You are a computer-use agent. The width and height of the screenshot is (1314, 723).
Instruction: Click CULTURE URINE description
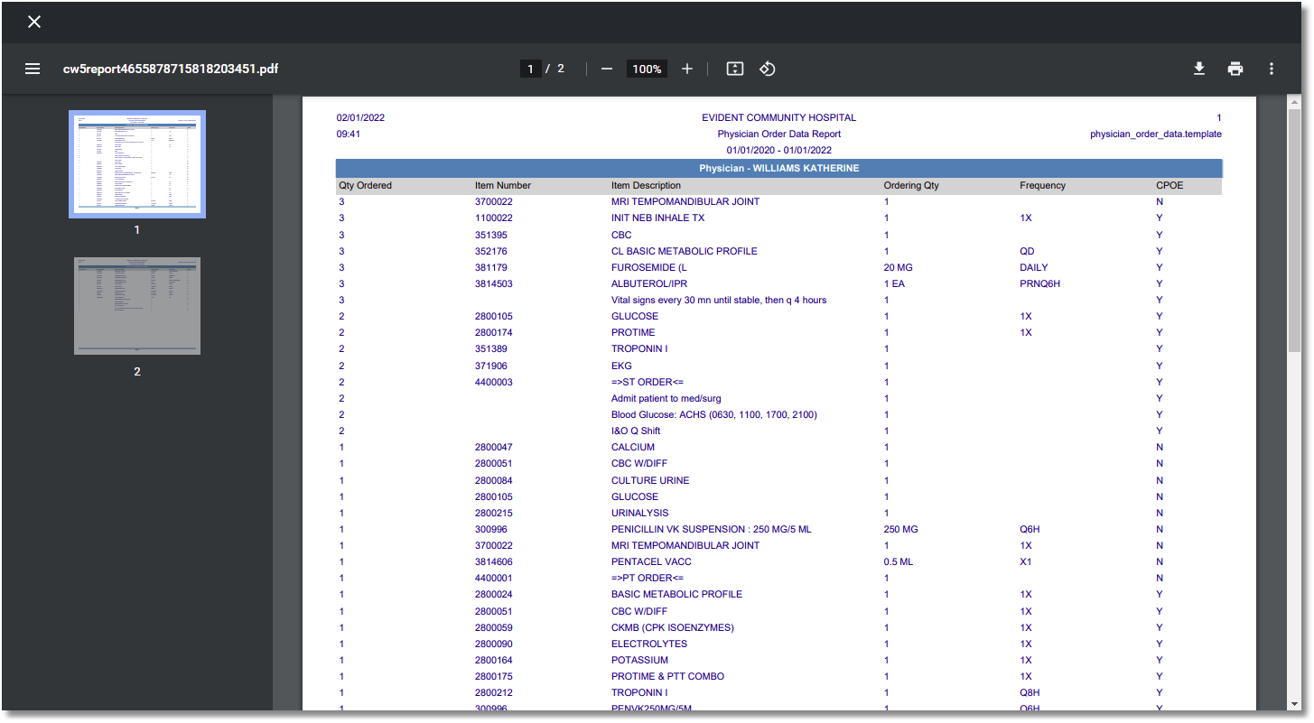point(650,480)
